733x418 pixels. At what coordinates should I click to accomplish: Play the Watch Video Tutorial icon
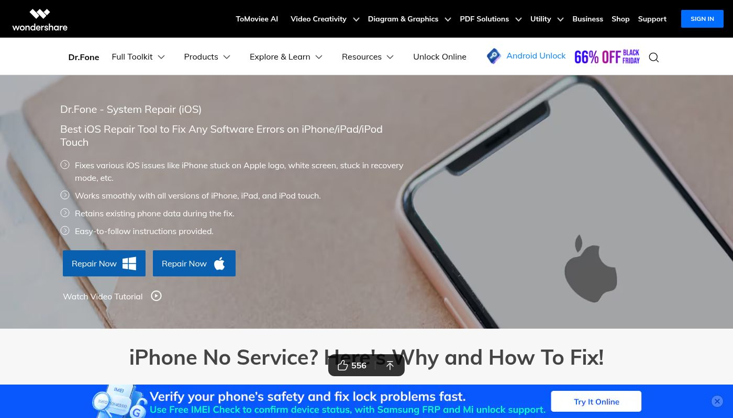156,296
